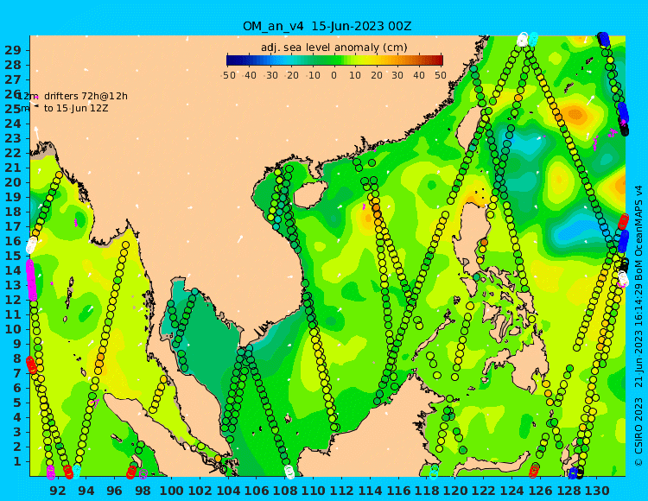Select longitude axis label "112"
The width and height of the screenshot is (648, 501).
coord(341,491)
